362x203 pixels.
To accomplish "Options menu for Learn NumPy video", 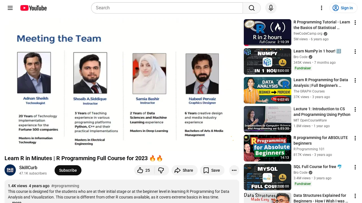I will (355, 52).
